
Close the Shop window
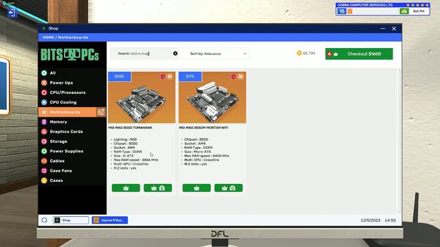pos(394,29)
